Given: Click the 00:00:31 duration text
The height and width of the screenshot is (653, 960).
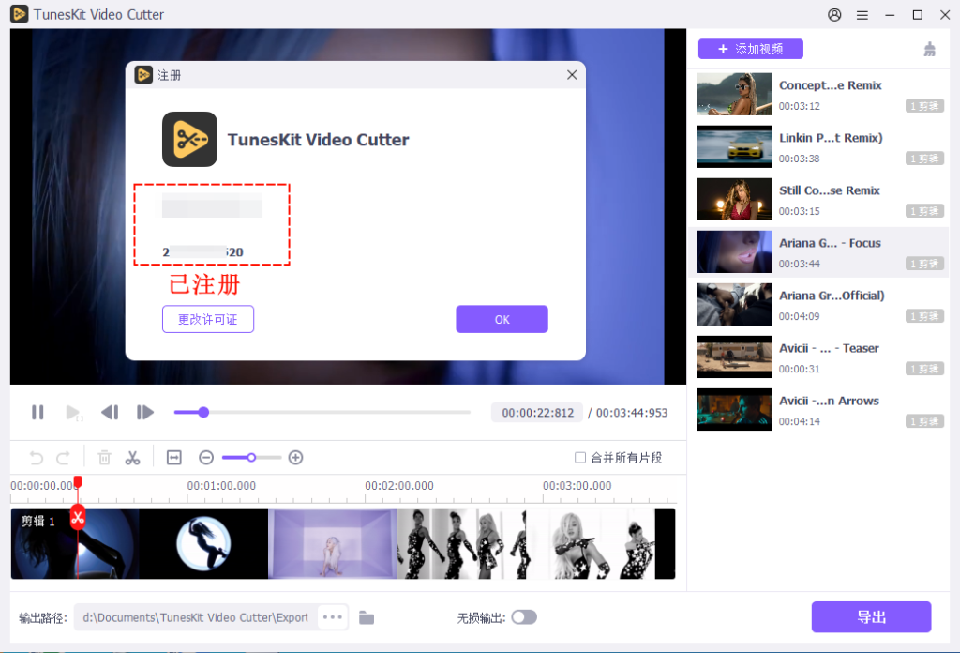Looking at the screenshot, I should pos(799,369).
